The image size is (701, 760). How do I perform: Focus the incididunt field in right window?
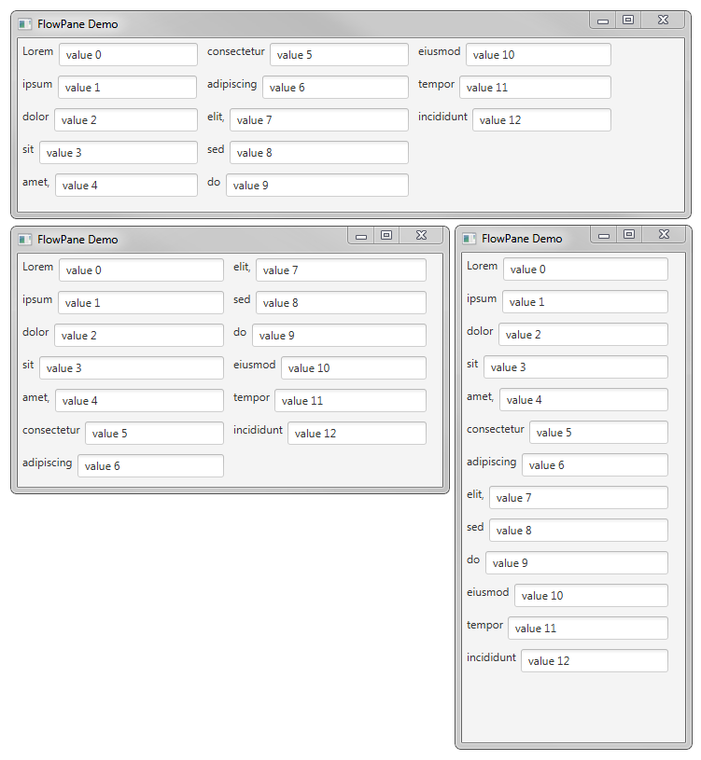point(595,660)
